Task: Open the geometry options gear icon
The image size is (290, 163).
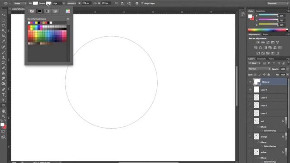Action: pyautogui.click(x=137, y=3)
